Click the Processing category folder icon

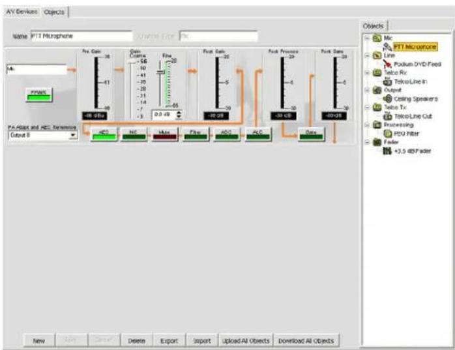377,124
